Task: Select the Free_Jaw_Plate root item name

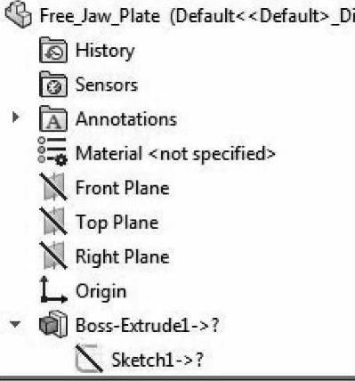Action: click(100, 16)
